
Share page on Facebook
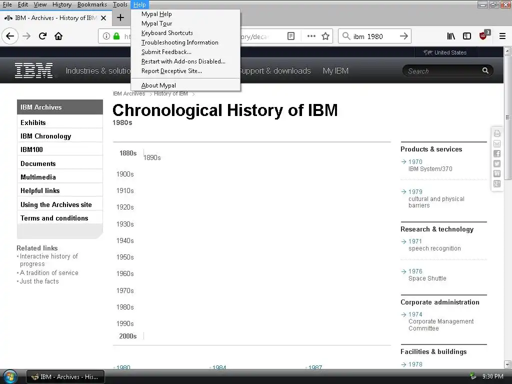click(497, 153)
